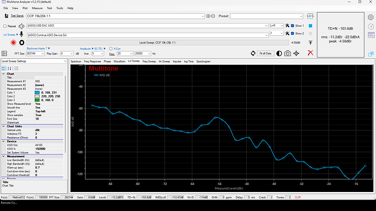
Task: Open the Measure menu
Action: (37, 8)
